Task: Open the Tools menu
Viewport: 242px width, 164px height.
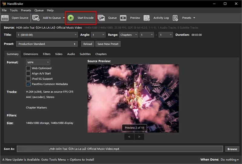Action: (x=14, y=10)
